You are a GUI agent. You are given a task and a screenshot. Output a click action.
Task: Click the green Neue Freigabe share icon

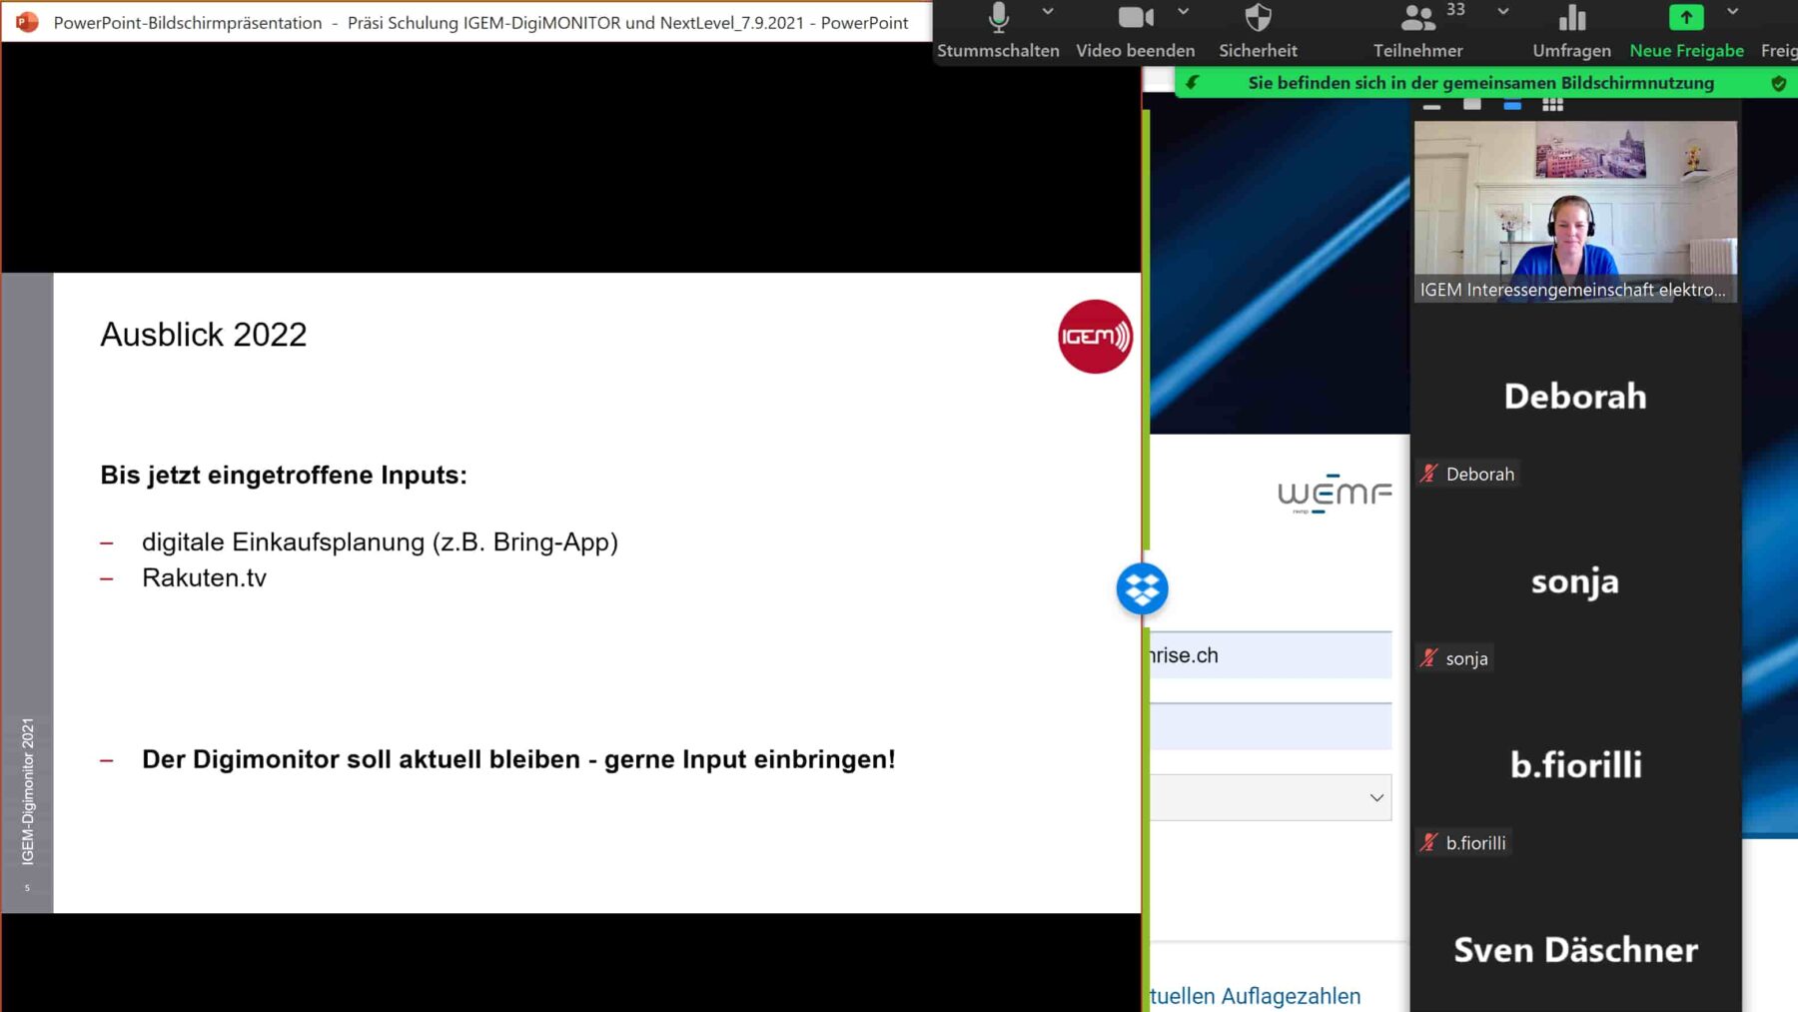(1686, 18)
